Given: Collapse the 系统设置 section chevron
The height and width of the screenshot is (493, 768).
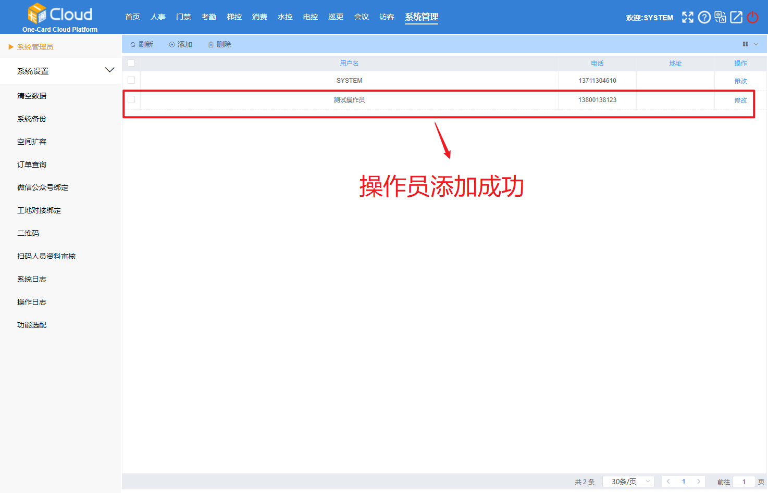Looking at the screenshot, I should [109, 69].
